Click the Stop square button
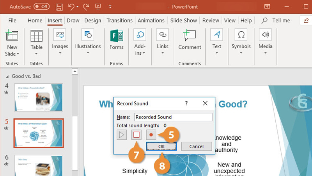 (136, 135)
